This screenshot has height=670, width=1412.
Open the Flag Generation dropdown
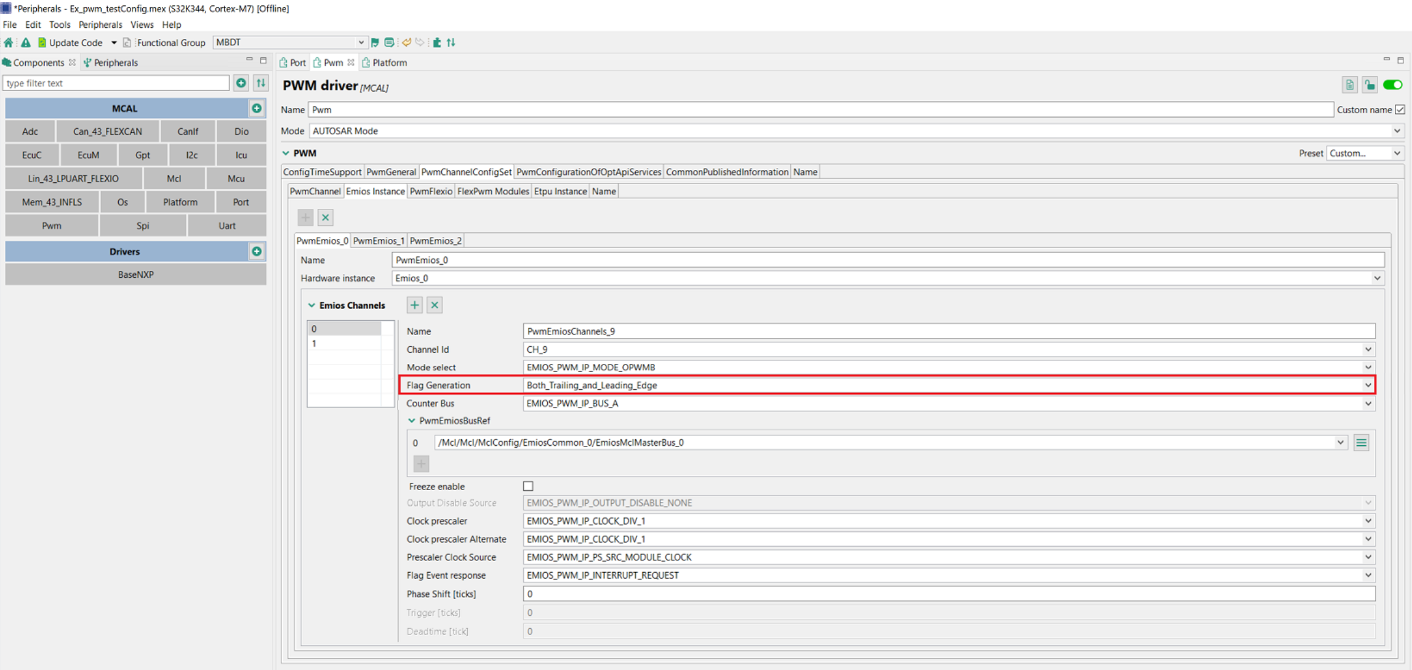click(x=949, y=385)
